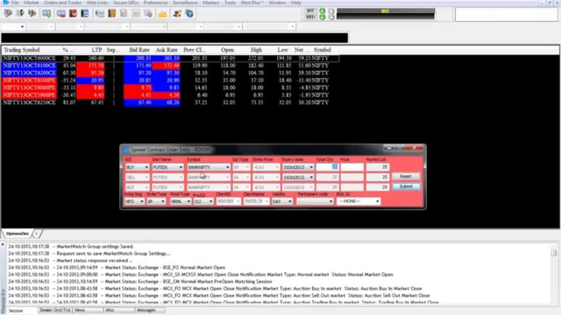Open first row Expiry date dropdown
561x315 pixels.
tap(298, 167)
